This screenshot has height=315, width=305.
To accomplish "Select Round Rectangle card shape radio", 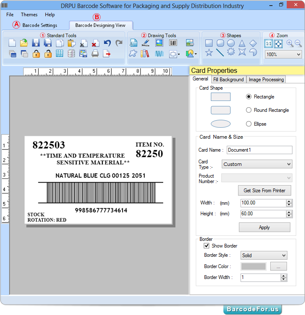I will tap(249, 110).
